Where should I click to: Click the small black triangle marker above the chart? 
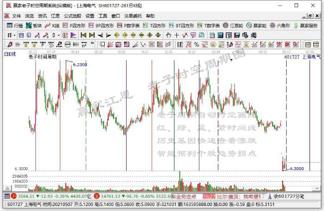tap(231, 60)
